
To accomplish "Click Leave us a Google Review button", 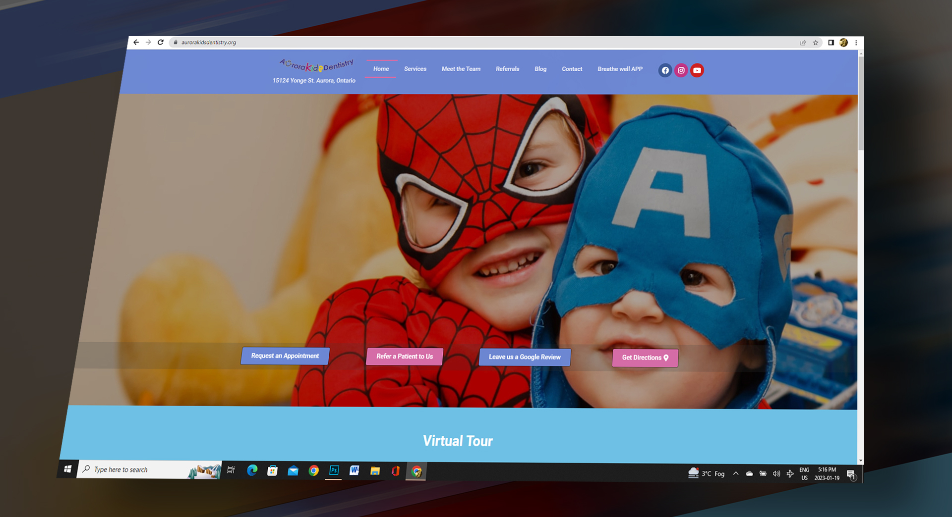I will tap(525, 357).
